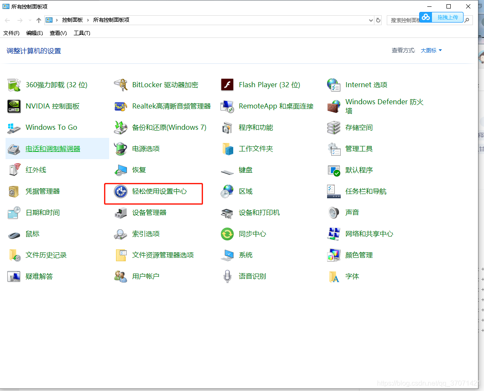Image resolution: width=484 pixels, height=391 pixels.
Task: Open the 工作文件夹 icon
Action: click(x=227, y=149)
